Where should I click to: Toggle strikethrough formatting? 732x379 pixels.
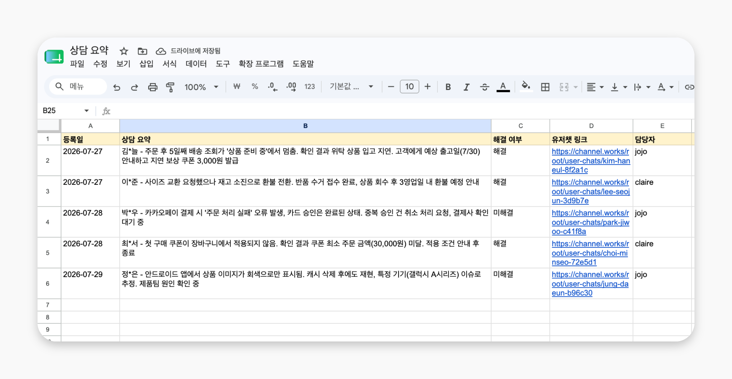pyautogui.click(x=485, y=87)
